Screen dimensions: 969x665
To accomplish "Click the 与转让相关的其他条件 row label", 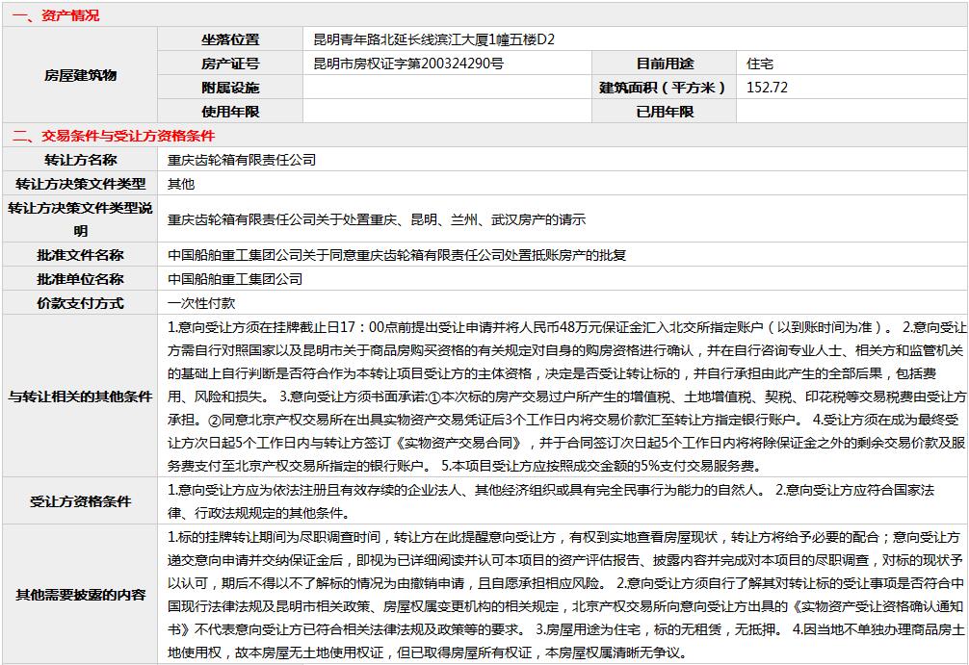I will [80, 396].
